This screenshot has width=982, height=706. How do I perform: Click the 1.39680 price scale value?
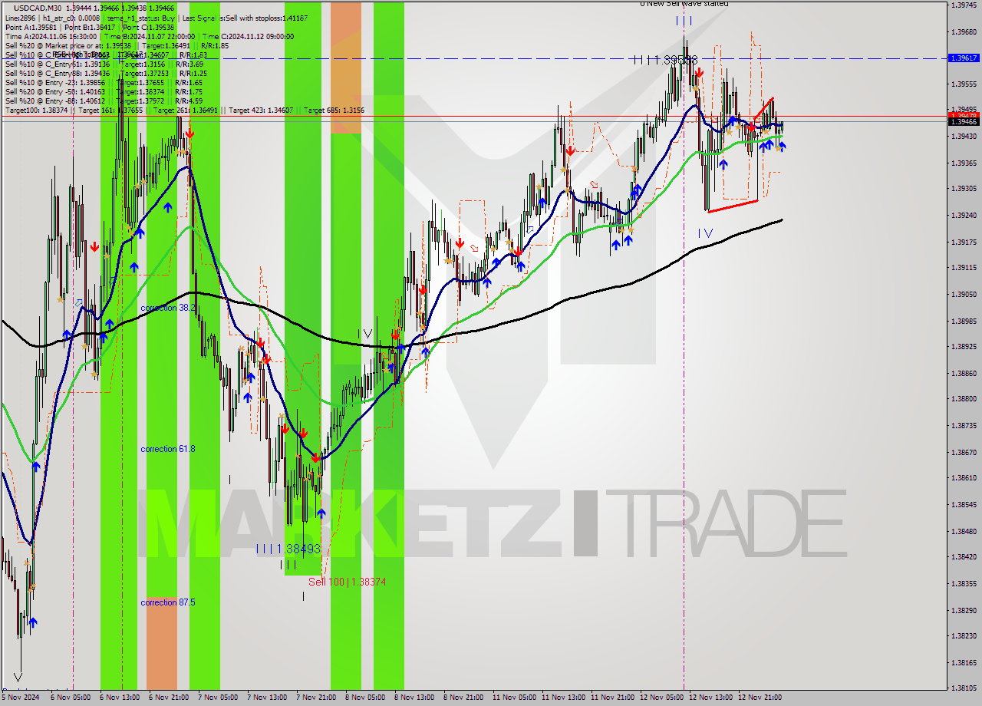[x=964, y=31]
